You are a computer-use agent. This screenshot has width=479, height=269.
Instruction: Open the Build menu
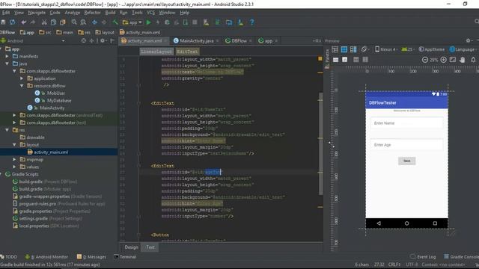(x=110, y=13)
